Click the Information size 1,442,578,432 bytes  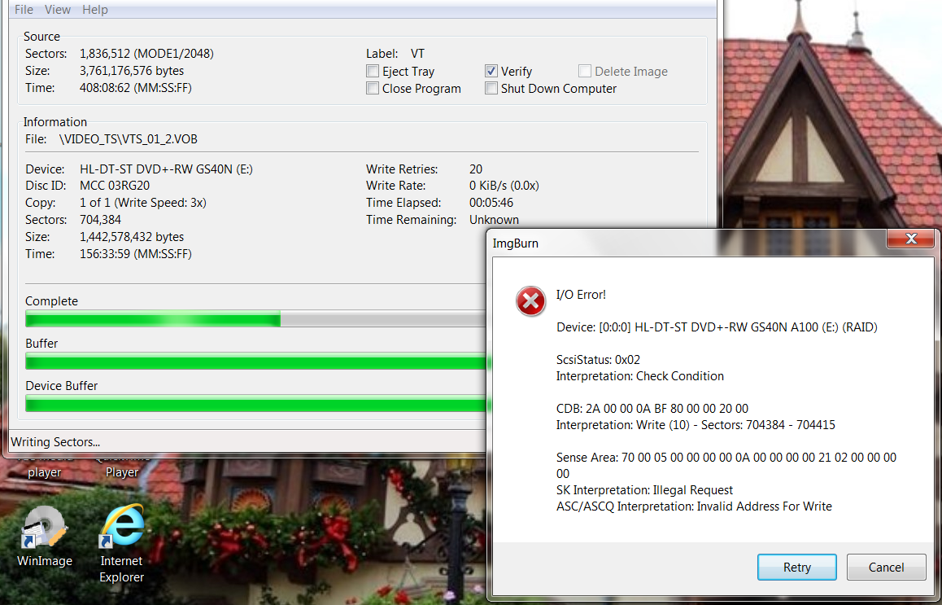coord(132,237)
